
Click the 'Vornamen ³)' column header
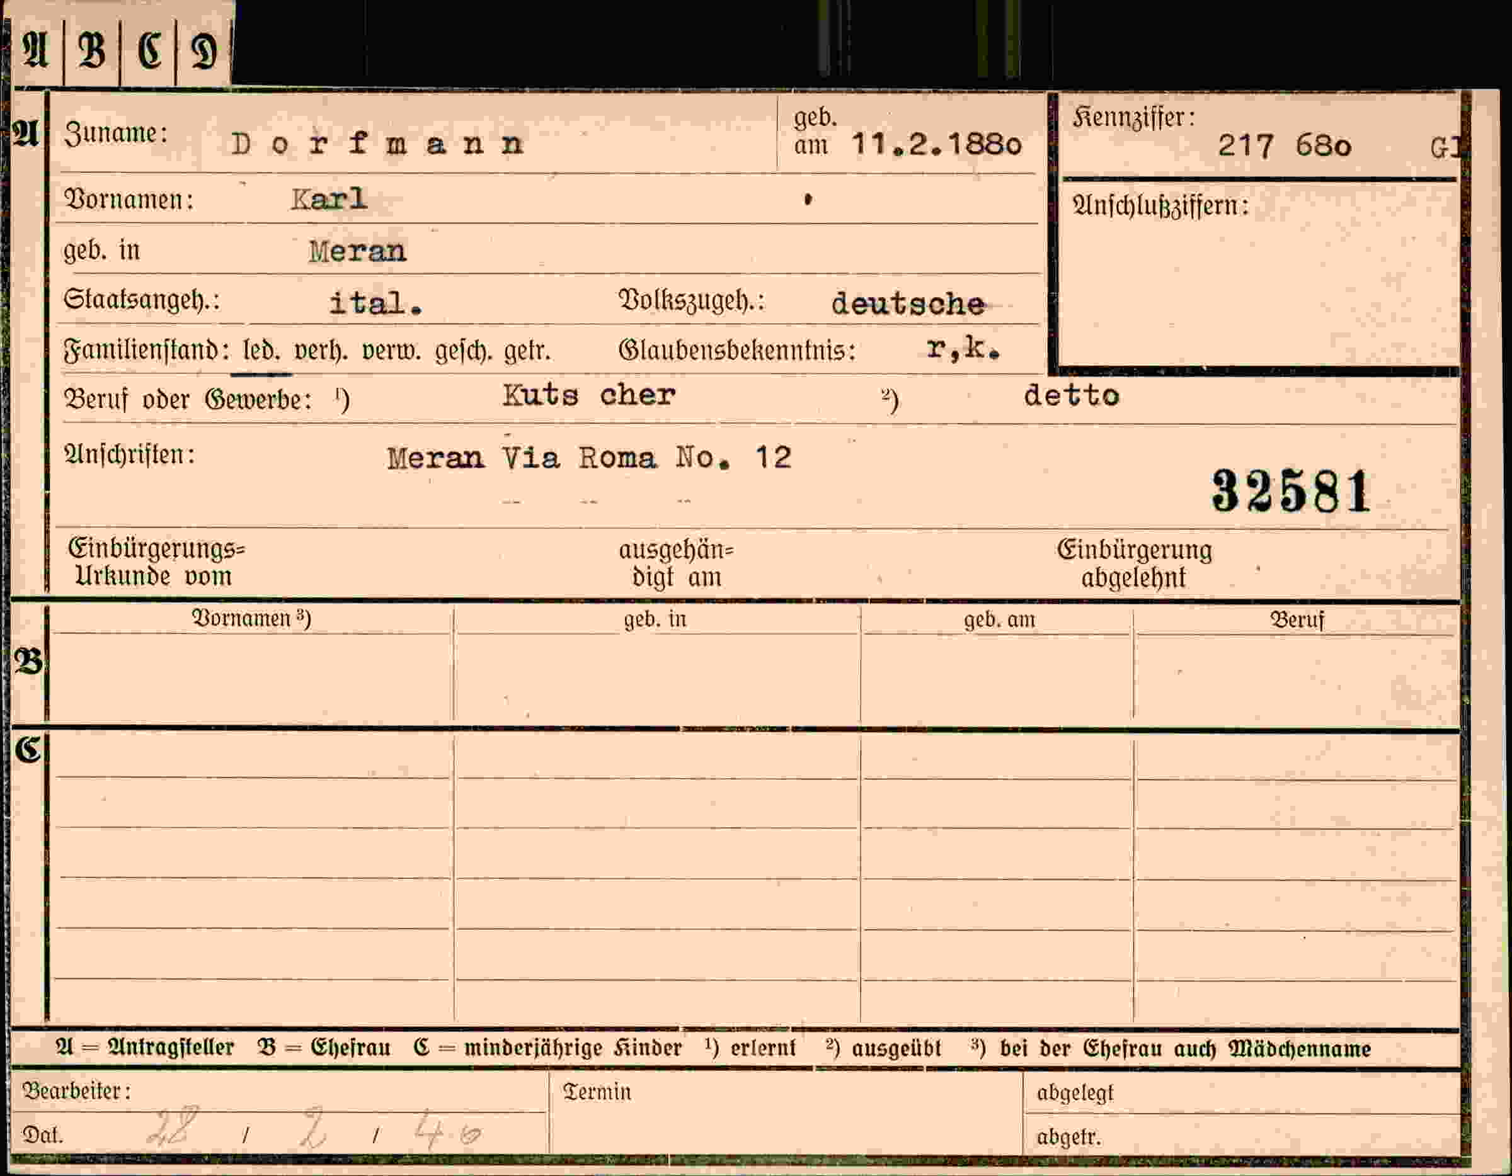coord(251,618)
